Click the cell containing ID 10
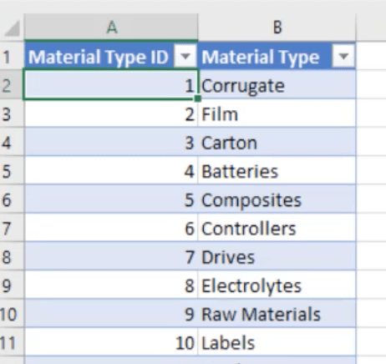The height and width of the screenshot is (364, 386). point(111,342)
